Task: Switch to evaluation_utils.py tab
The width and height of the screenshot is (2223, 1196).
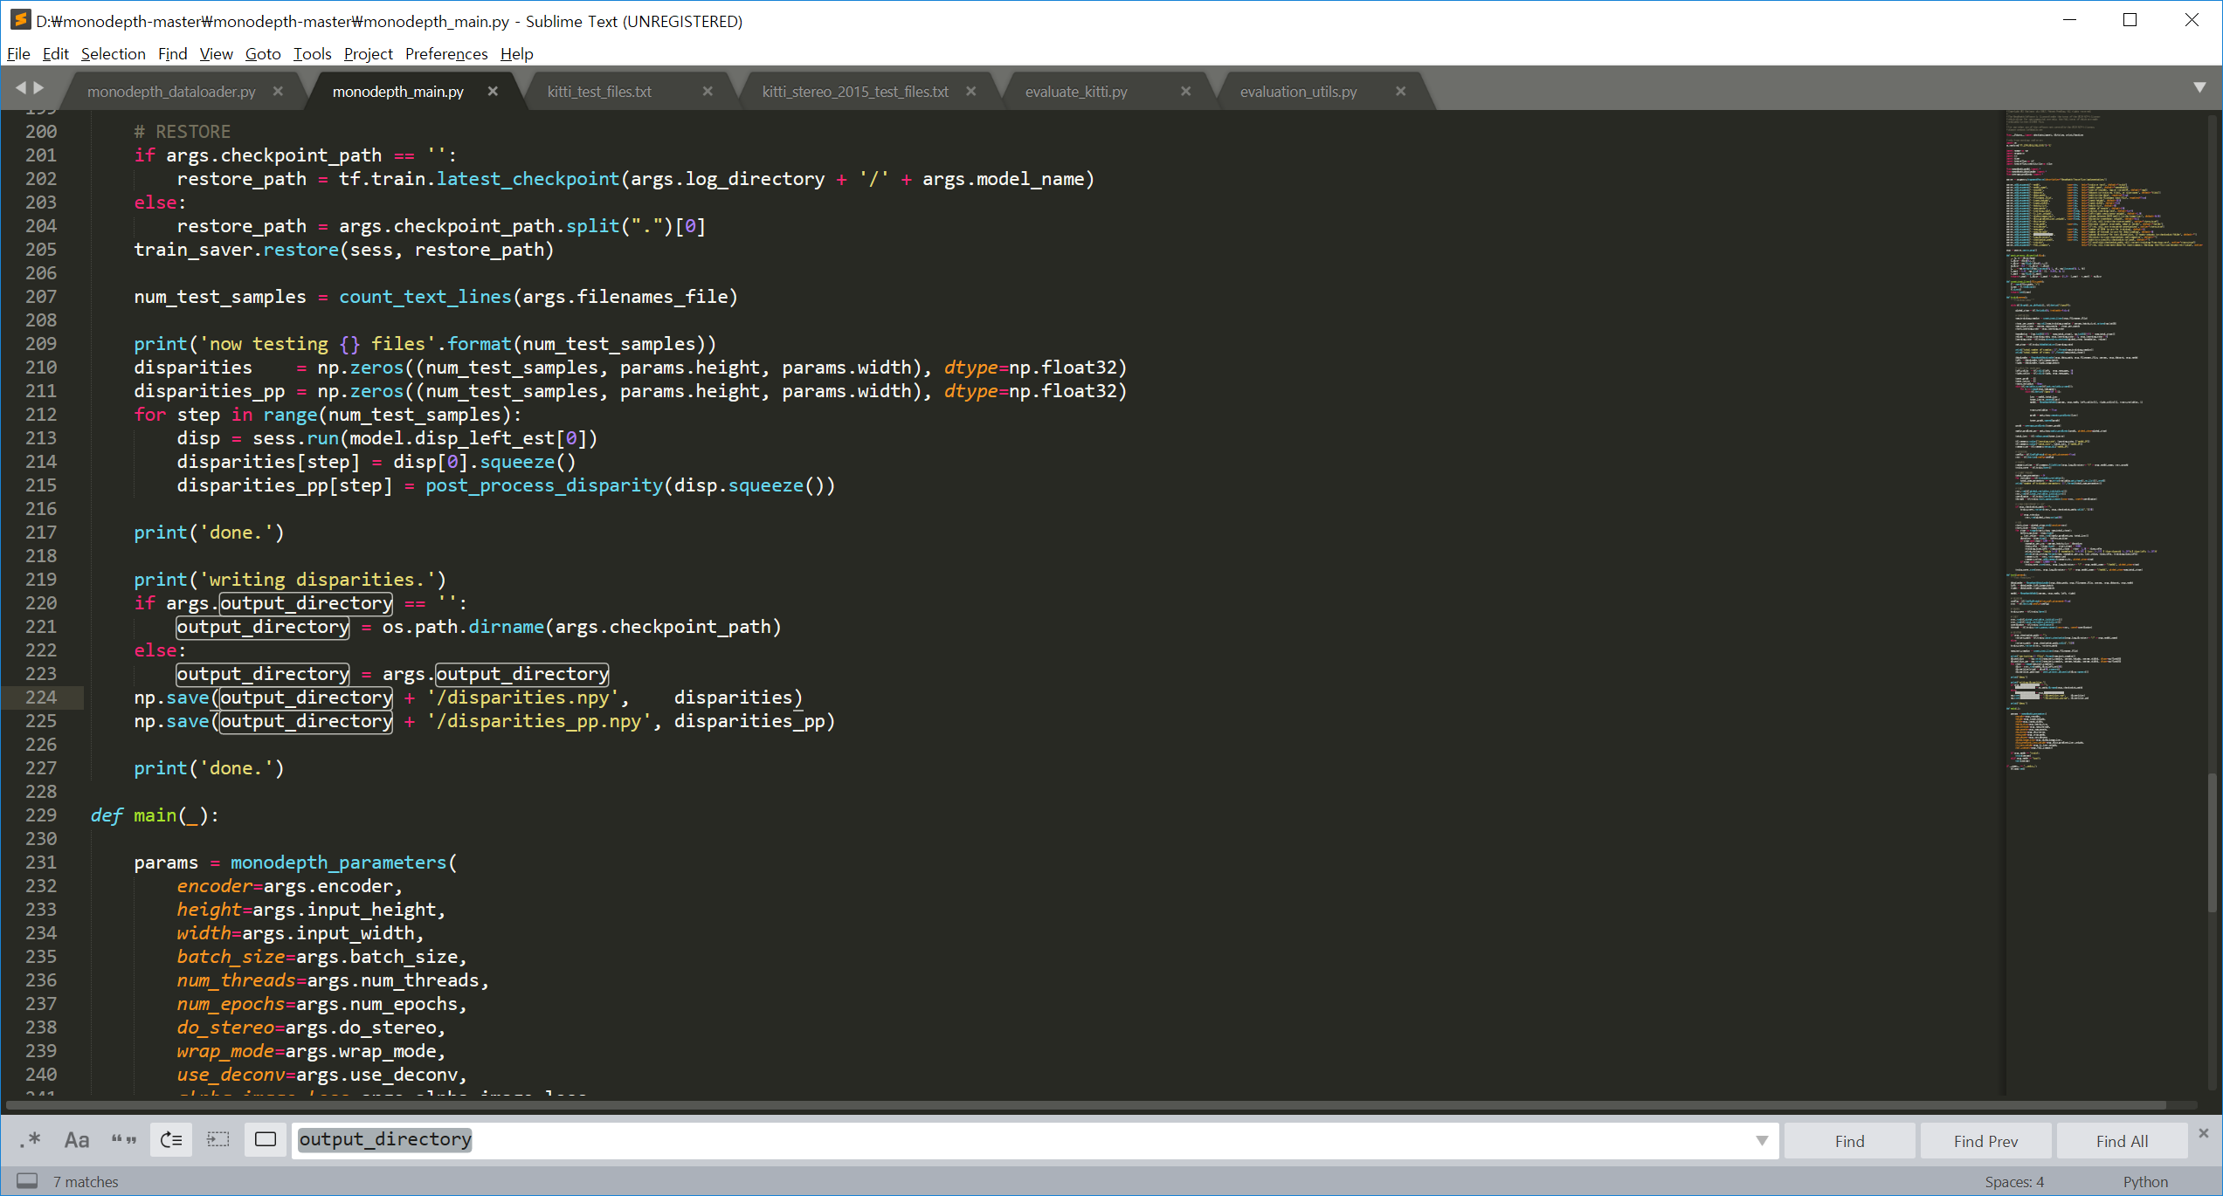Action: point(1298,92)
